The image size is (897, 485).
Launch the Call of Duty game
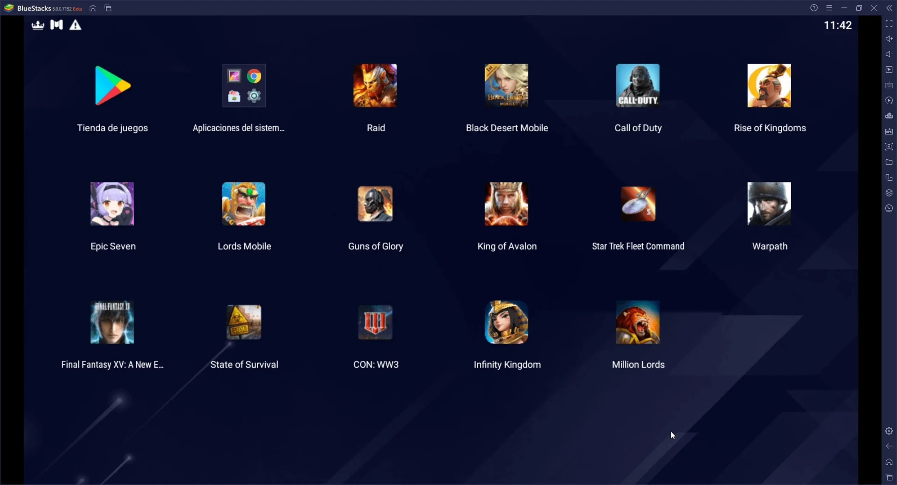pos(638,86)
